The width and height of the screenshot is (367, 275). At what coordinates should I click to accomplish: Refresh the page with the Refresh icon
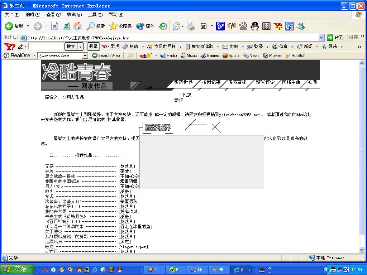click(x=66, y=26)
